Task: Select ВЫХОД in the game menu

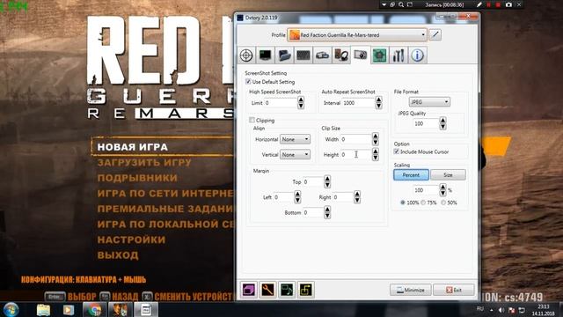Action: (x=118, y=255)
